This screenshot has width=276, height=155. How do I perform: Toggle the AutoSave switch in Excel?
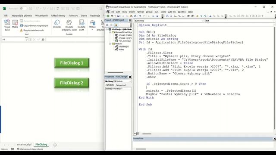point(23,9)
